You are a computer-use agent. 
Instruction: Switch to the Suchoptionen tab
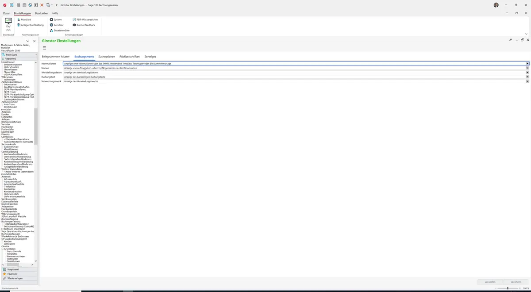click(x=107, y=57)
